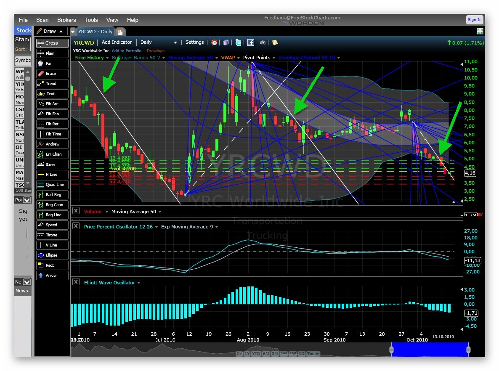Open the File menu
This screenshot has height=371, width=499.
point(23,20)
